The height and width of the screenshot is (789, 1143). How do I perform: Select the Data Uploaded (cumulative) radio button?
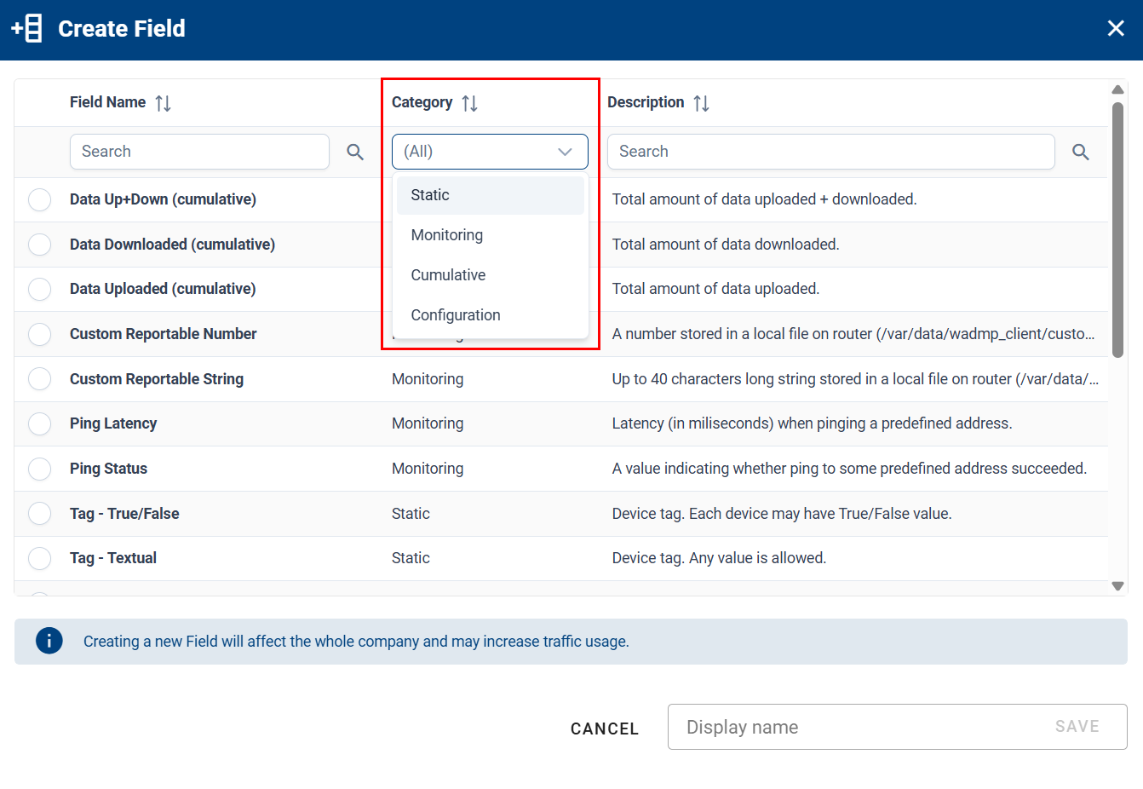[39, 289]
